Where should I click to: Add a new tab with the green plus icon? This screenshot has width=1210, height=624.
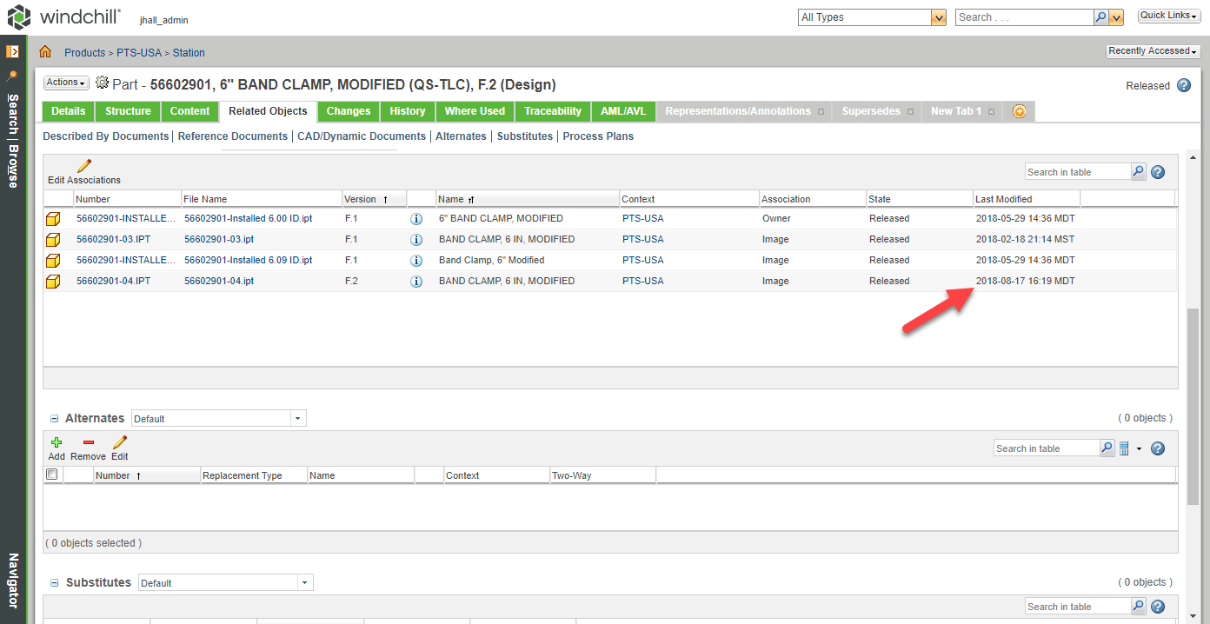1018,111
